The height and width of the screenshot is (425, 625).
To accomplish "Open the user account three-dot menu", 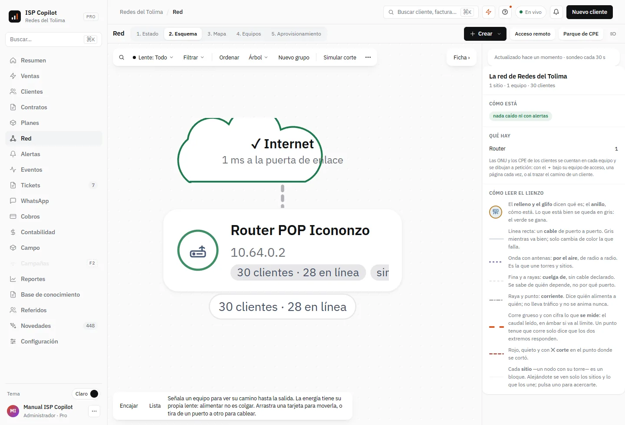I will 94,411.
